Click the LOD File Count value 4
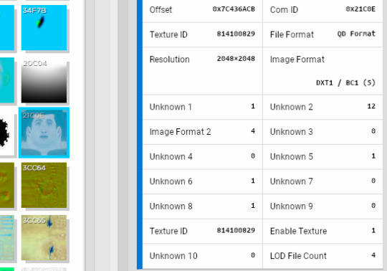The image size is (387, 271). click(x=373, y=255)
